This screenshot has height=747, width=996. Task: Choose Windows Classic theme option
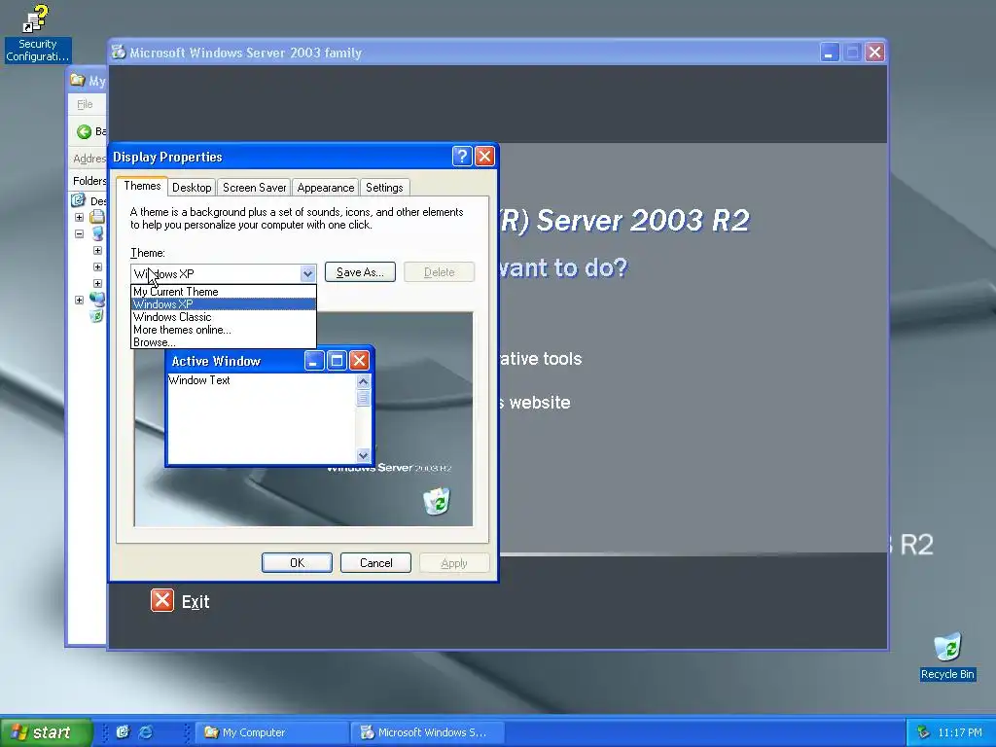tap(224, 317)
